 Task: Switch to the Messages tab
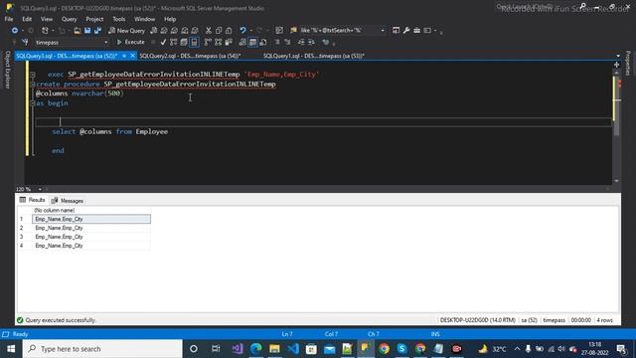[x=68, y=201]
